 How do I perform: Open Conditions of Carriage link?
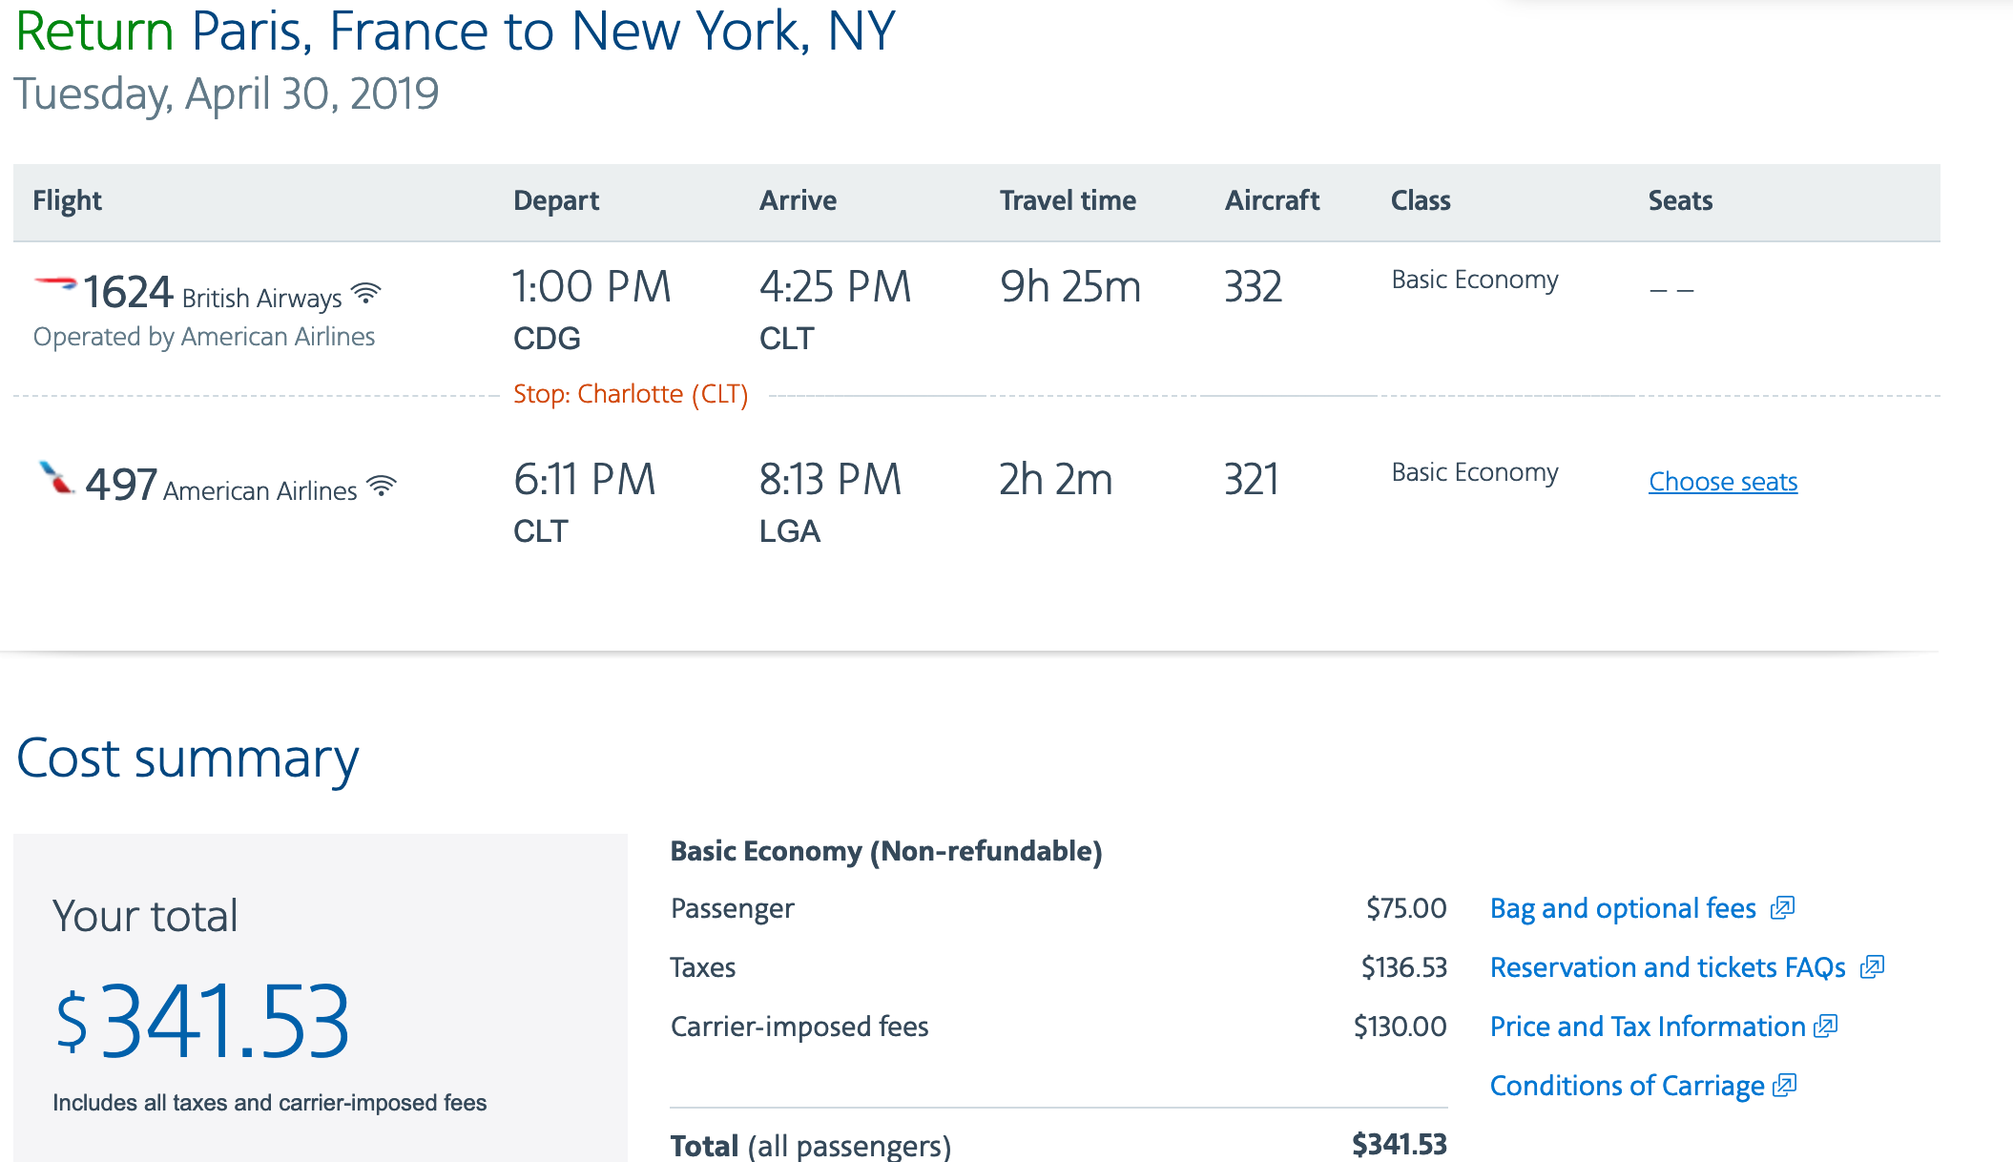click(x=1627, y=1086)
